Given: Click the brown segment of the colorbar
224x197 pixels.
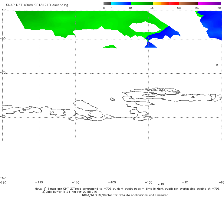Looking at the screenshot, I should pos(189,4).
